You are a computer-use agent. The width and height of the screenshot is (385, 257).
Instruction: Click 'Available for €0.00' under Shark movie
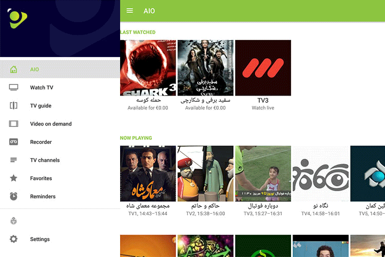pos(148,108)
